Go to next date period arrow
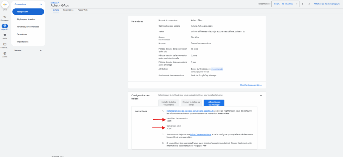The width and height of the screenshot is (343, 157). point(309,4)
